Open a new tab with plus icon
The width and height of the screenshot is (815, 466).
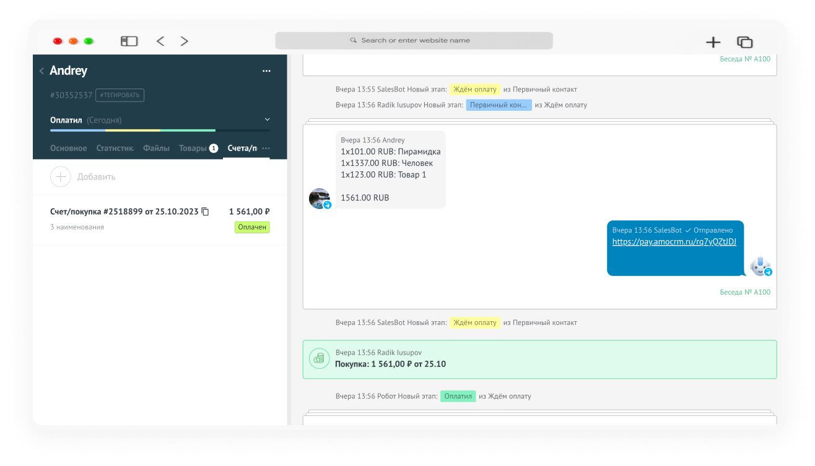point(713,42)
